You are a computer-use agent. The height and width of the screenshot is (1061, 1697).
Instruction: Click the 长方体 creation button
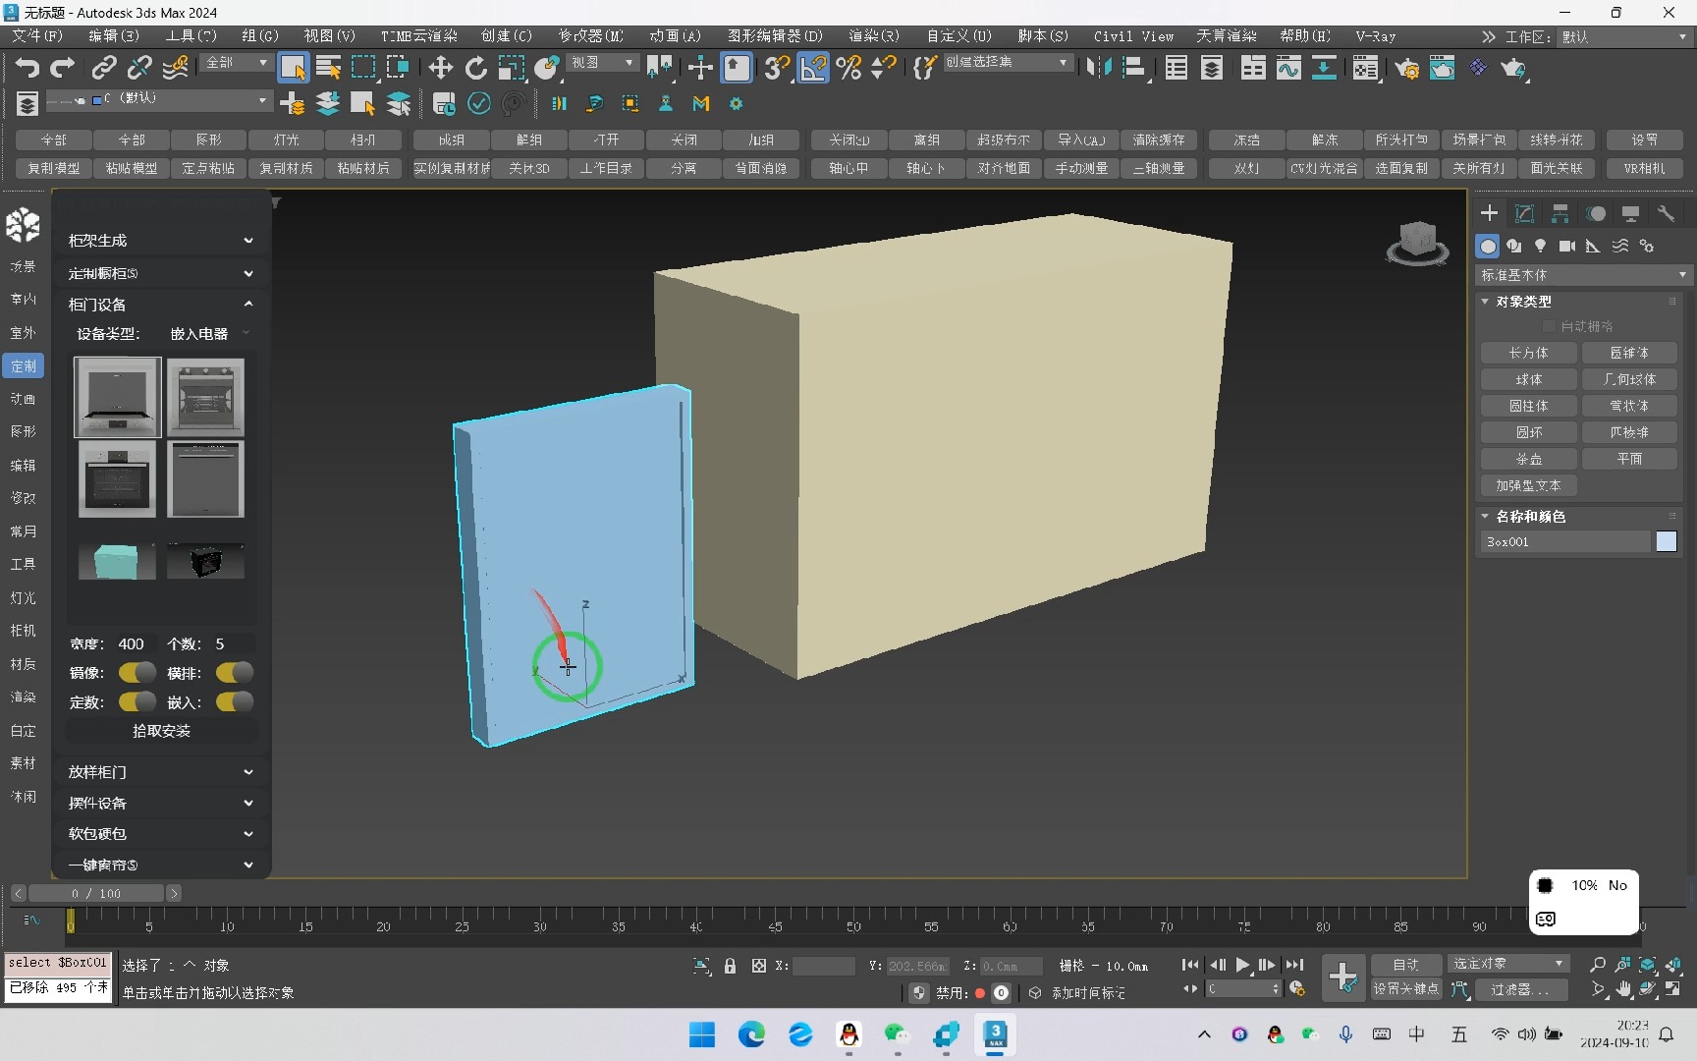[x=1528, y=353]
